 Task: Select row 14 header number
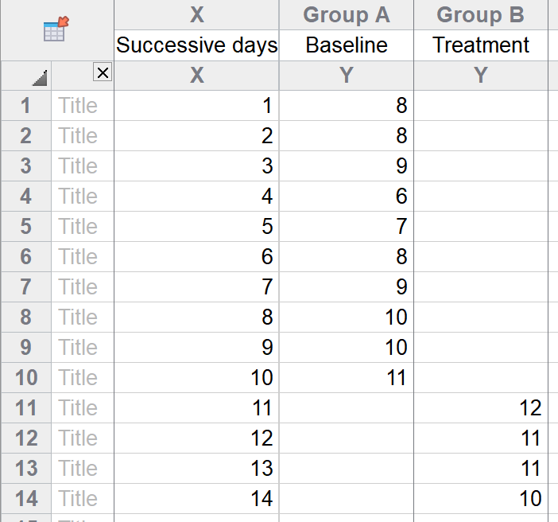click(26, 498)
